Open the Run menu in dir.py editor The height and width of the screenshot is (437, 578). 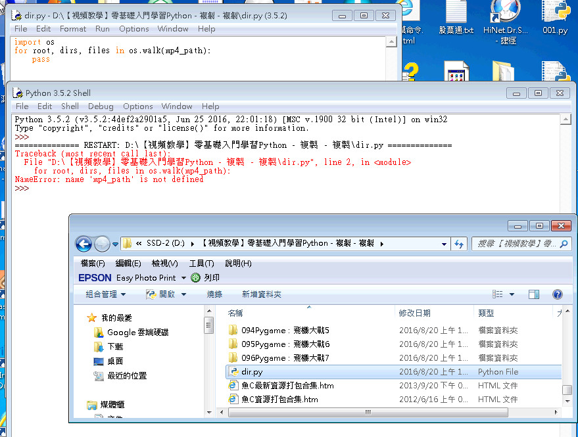click(x=102, y=29)
